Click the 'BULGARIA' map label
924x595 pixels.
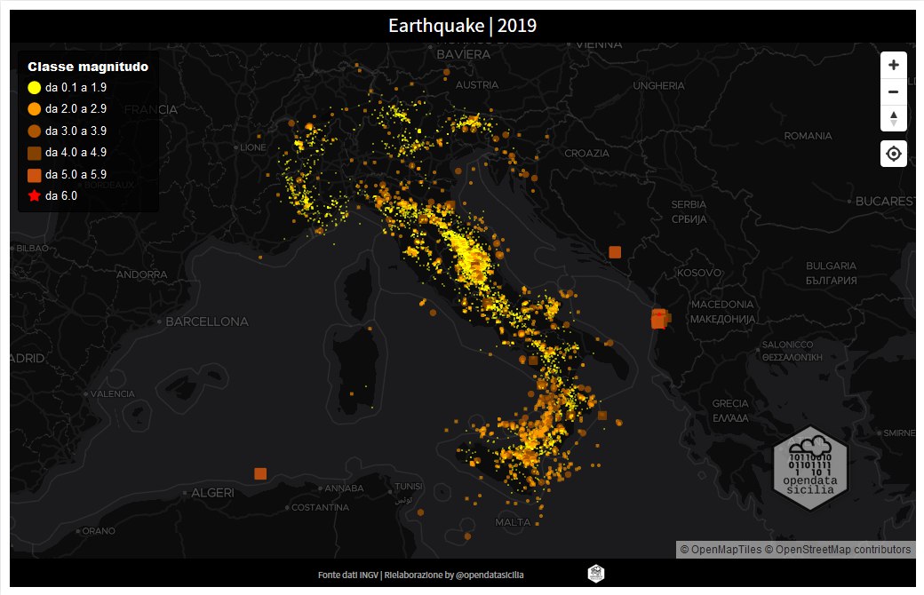point(831,266)
